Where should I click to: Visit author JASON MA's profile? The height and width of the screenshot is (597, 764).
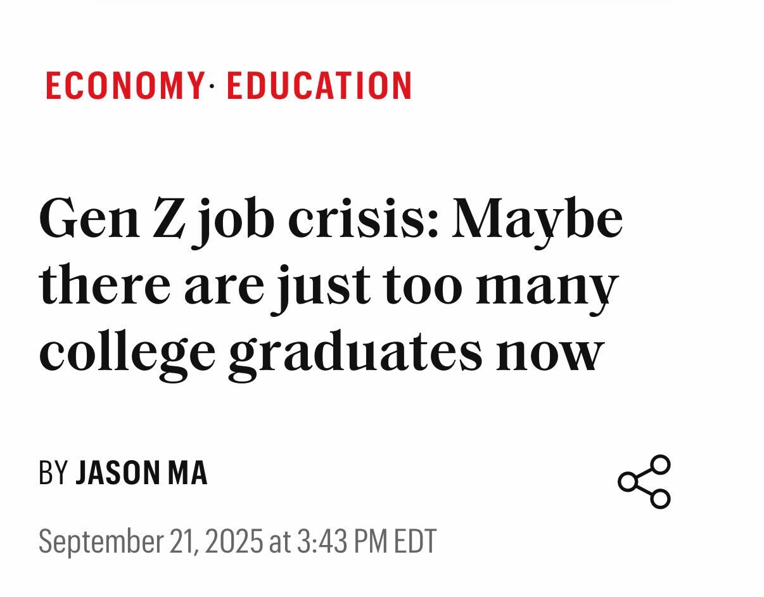click(141, 473)
